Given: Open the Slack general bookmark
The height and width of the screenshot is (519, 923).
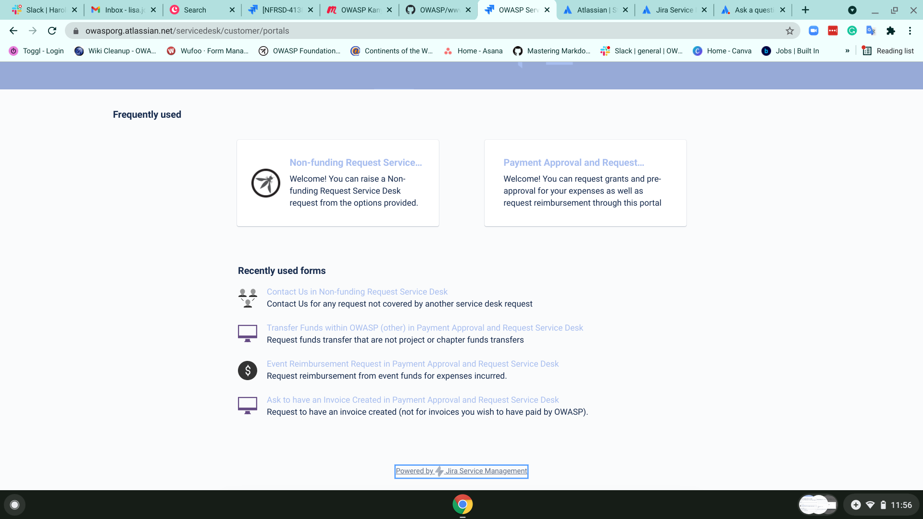Looking at the screenshot, I should click(642, 51).
